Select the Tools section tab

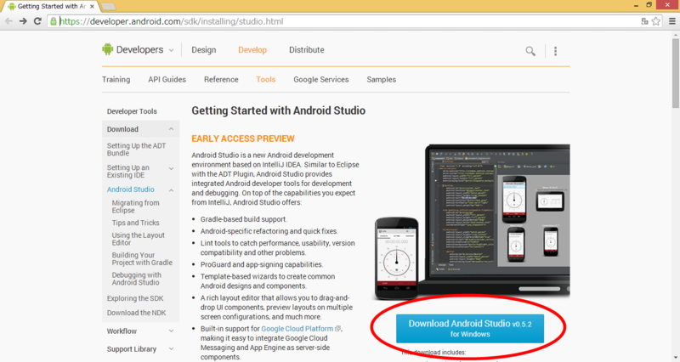tap(266, 79)
